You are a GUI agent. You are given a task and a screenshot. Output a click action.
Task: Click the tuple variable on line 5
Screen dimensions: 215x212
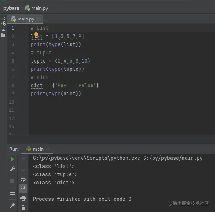point(38,61)
